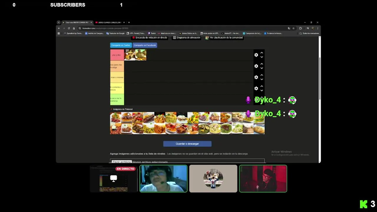Open settings gear for the 'mas o menos' row

(256, 77)
